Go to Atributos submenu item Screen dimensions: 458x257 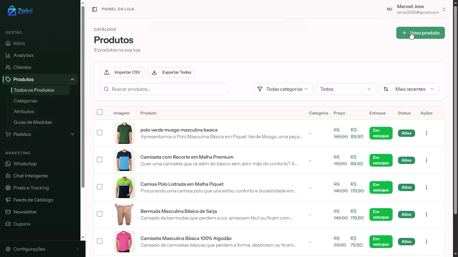click(24, 111)
